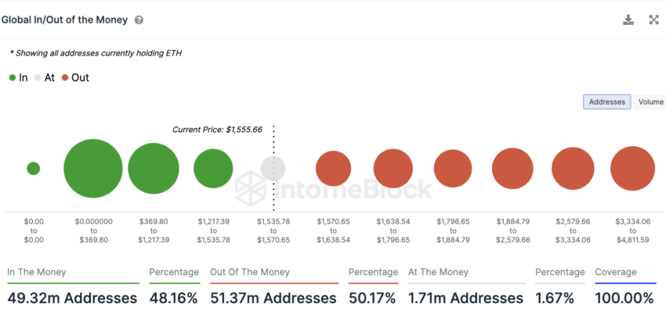This screenshot has height=325, width=666.
Task: Switch to the Addresses view tab
Action: [x=607, y=102]
